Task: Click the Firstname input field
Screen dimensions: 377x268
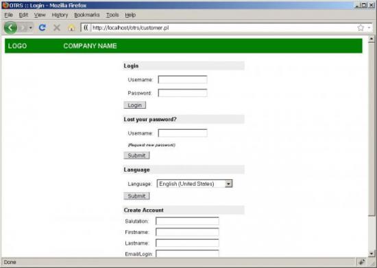Action: (x=187, y=232)
